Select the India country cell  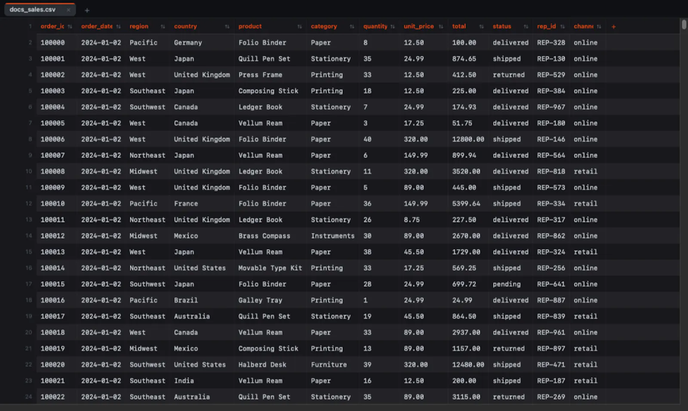pyautogui.click(x=203, y=381)
